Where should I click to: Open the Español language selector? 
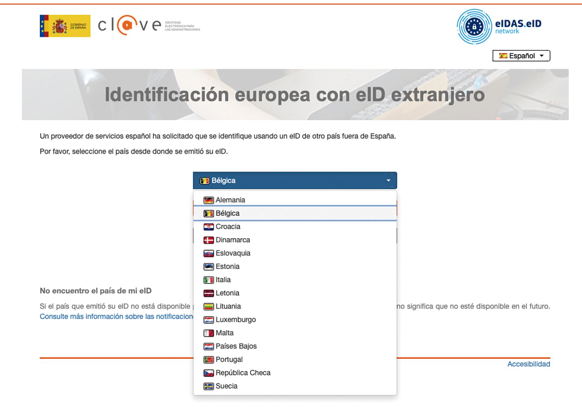coord(521,56)
